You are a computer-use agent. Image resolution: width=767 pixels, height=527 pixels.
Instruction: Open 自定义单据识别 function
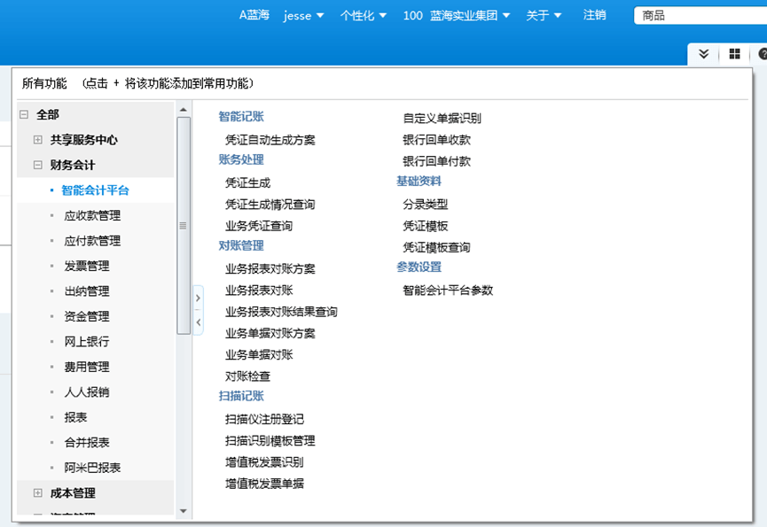[x=442, y=118]
